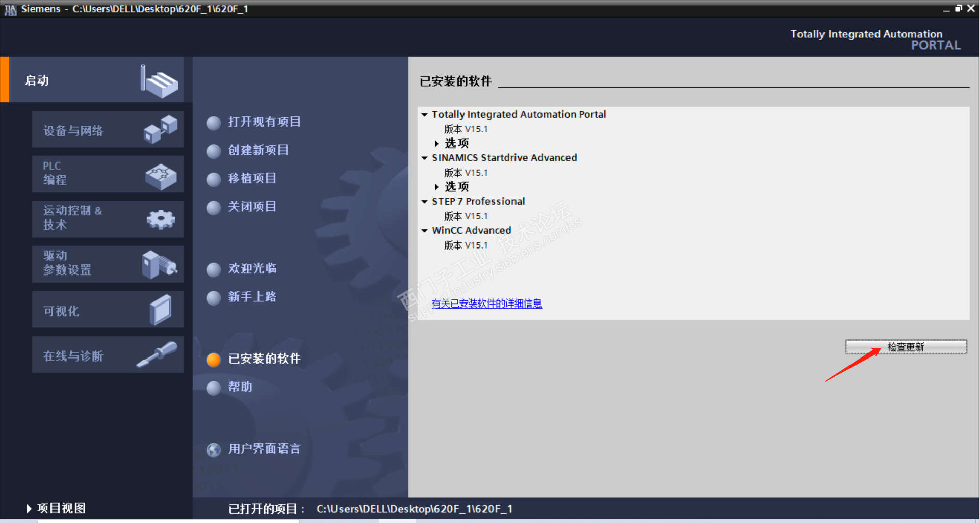Click the 用户界面语言 label
This screenshot has height=523, width=979.
[x=265, y=449]
